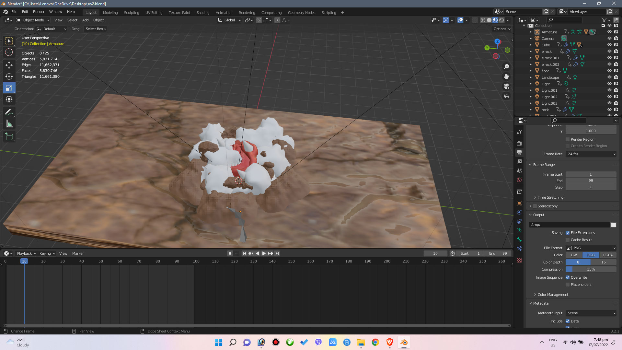Select the Annotate tool
Viewport: 622px width, 350px height.
coord(9,112)
